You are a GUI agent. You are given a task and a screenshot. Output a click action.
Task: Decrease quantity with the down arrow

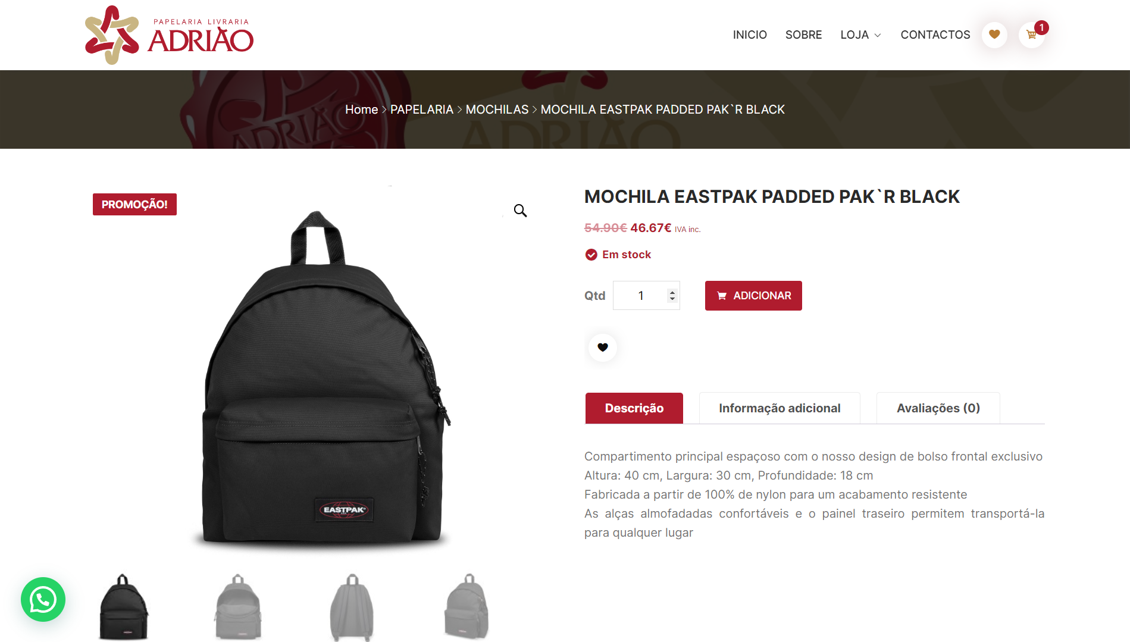coord(672,299)
